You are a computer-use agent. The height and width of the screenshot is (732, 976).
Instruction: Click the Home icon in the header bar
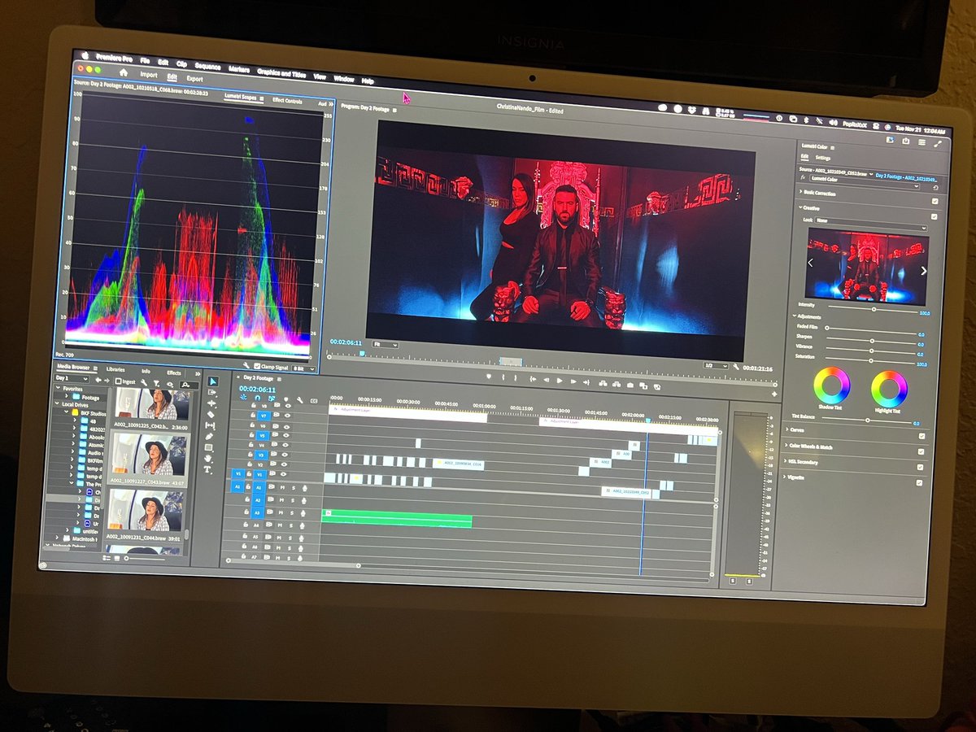pyautogui.click(x=124, y=72)
